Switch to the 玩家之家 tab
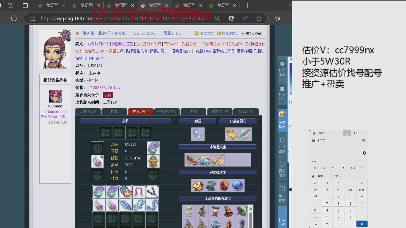This screenshot has height=228, width=406. (x=246, y=111)
